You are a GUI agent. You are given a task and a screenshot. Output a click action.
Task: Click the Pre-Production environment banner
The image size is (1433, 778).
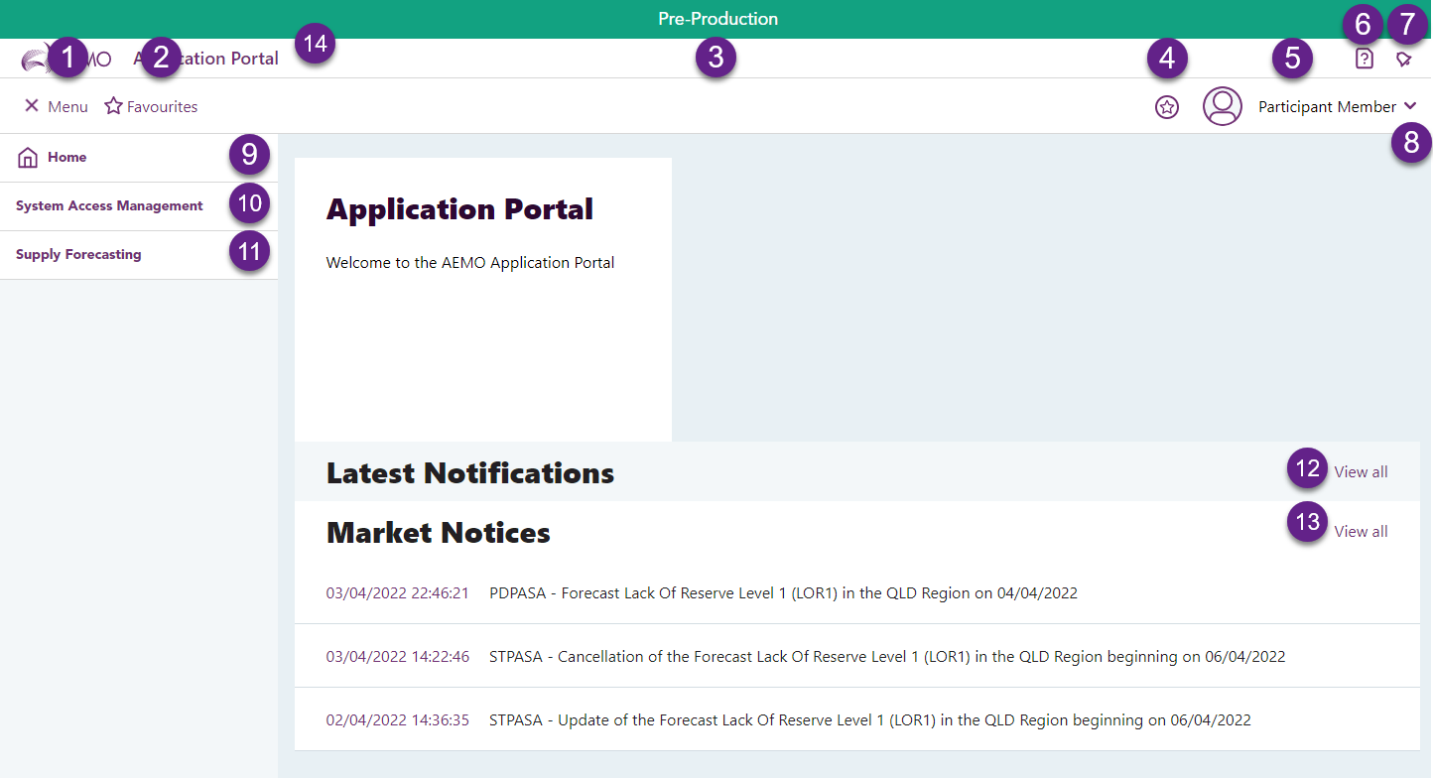pos(716,19)
